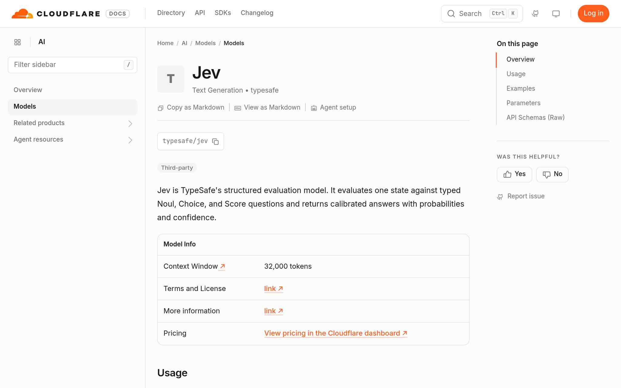Open the GitHub repository icon in header

[535, 14]
